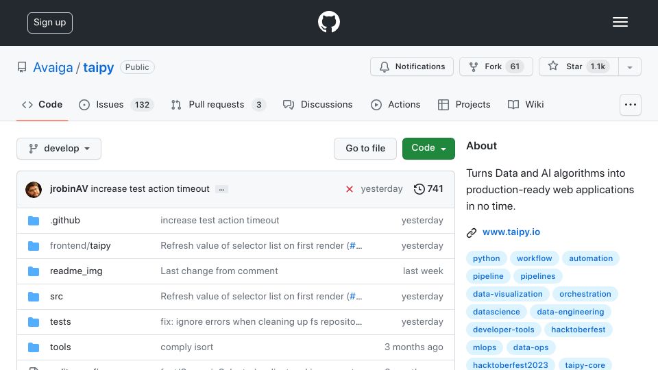Image resolution: width=658 pixels, height=370 pixels.
Task: Click the python topic tag
Action: [x=487, y=258]
